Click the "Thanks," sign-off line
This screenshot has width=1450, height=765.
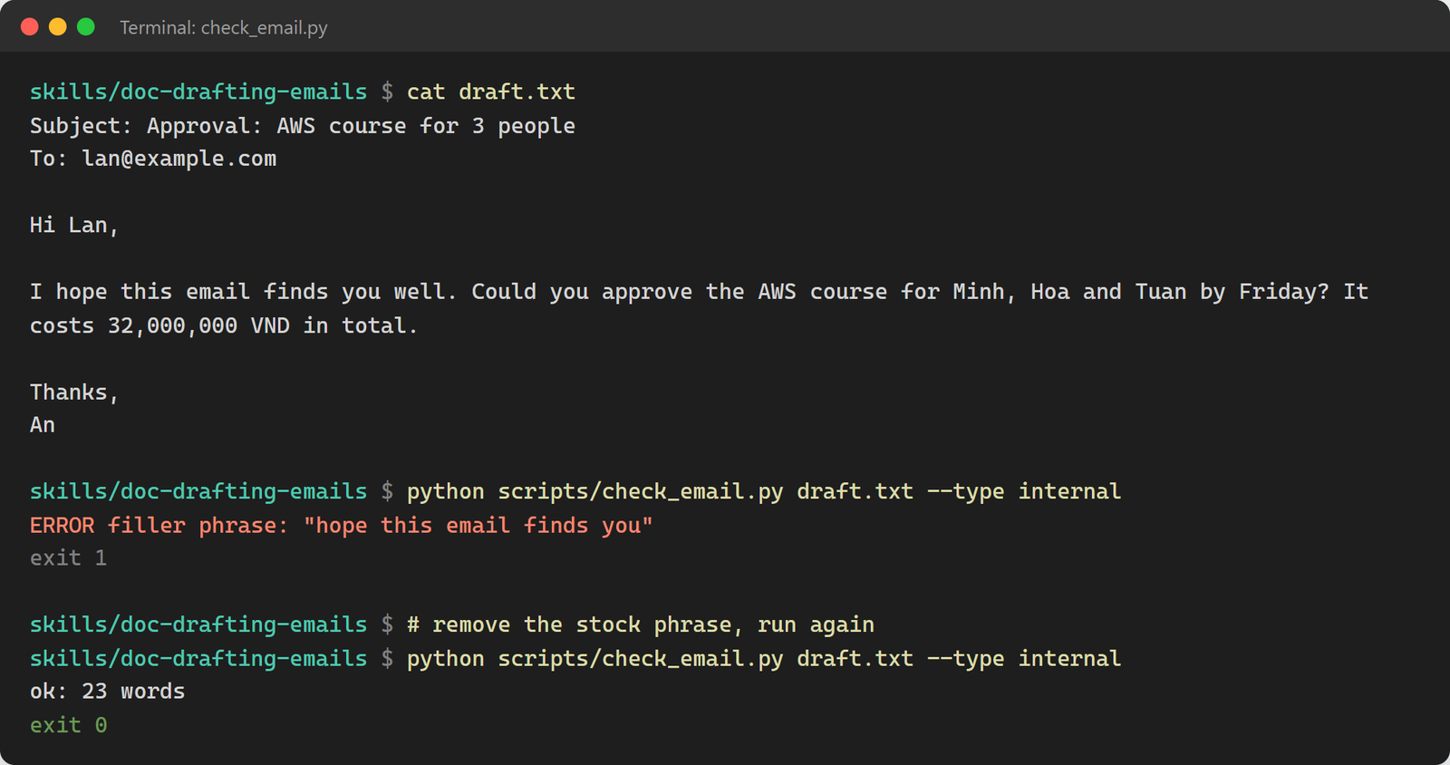coord(74,392)
